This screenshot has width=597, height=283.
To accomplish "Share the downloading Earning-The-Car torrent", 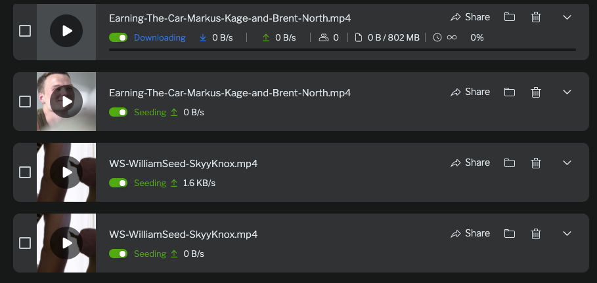I will click(470, 17).
